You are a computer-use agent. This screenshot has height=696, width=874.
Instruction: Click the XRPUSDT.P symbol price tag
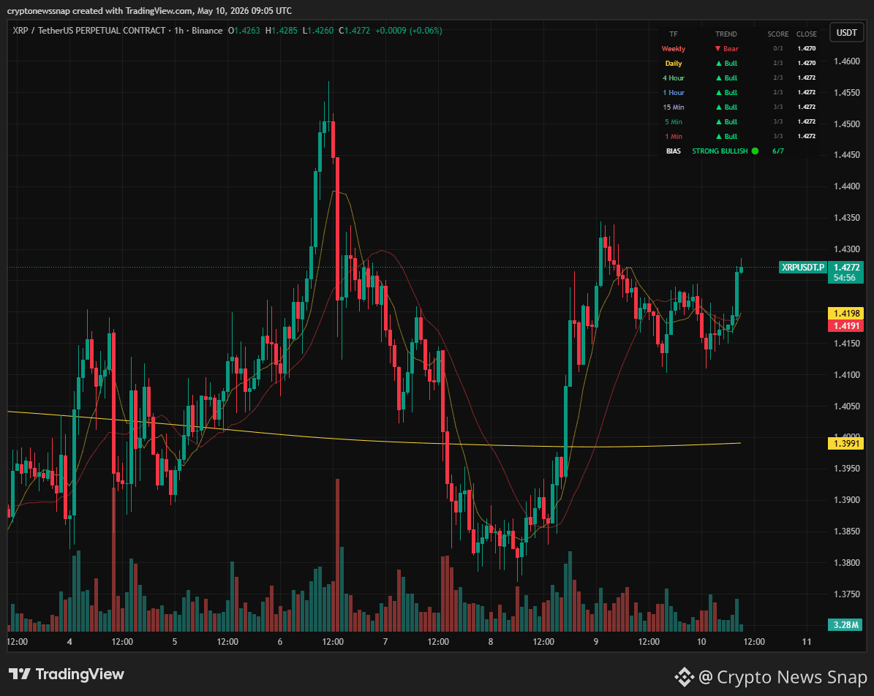802,268
